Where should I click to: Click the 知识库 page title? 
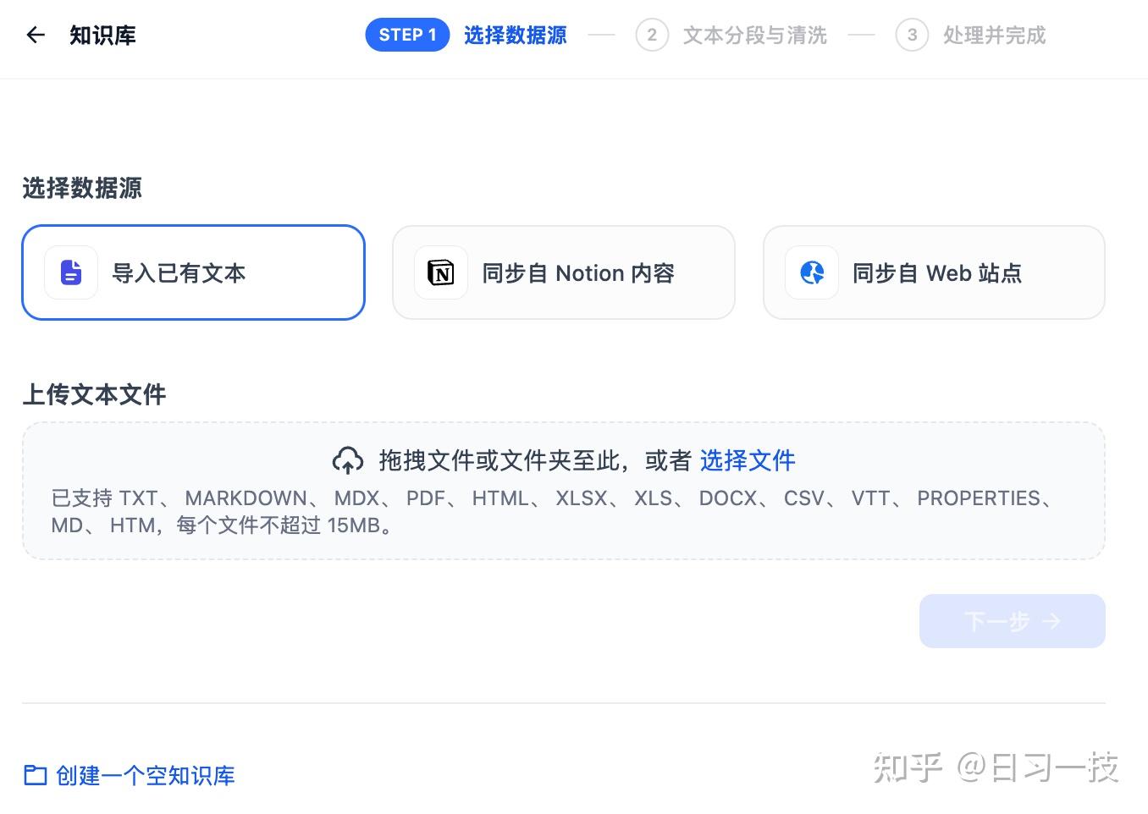[102, 35]
